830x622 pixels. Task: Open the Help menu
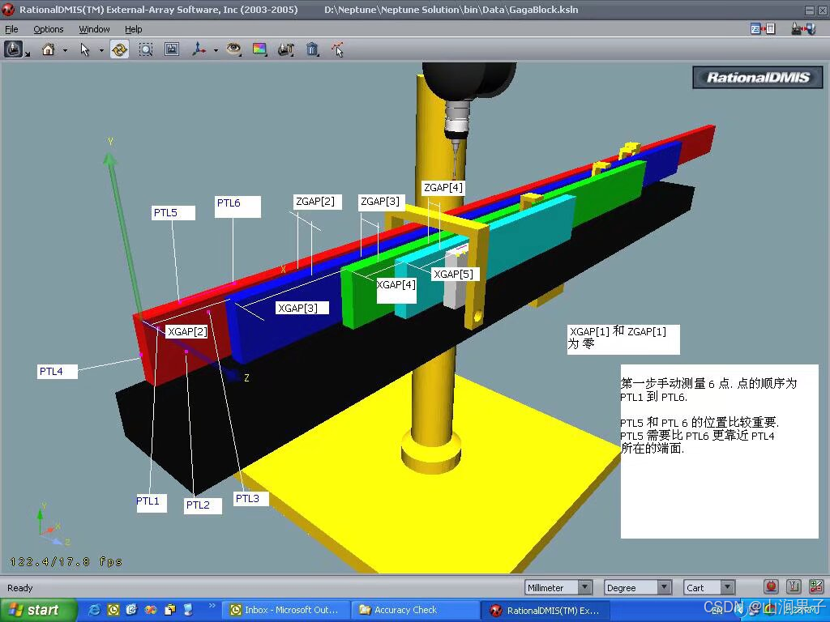tap(134, 29)
